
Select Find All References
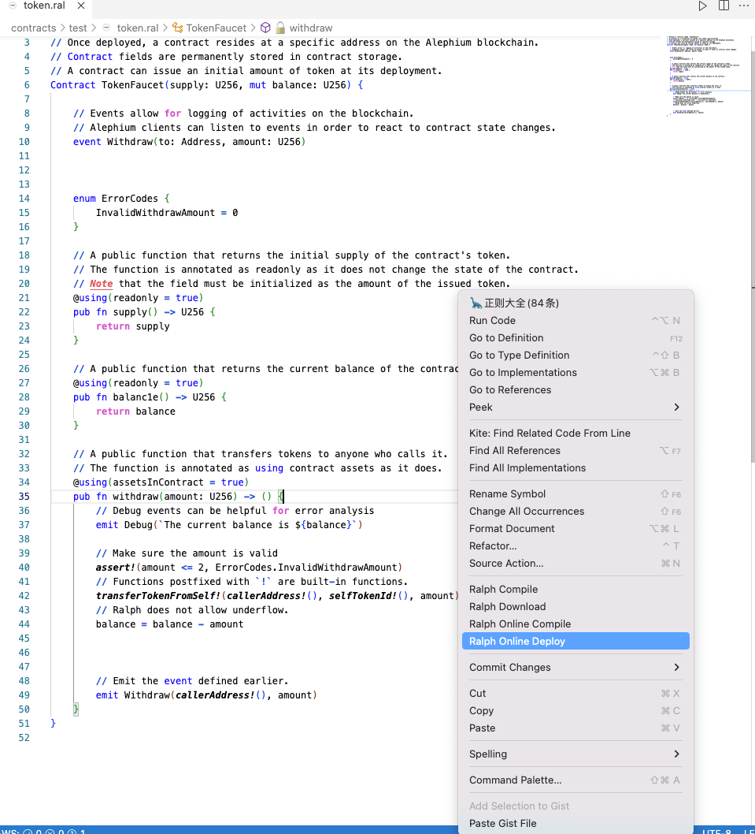pos(576,451)
